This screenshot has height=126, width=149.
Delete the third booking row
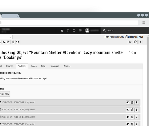click(x=132, y=117)
